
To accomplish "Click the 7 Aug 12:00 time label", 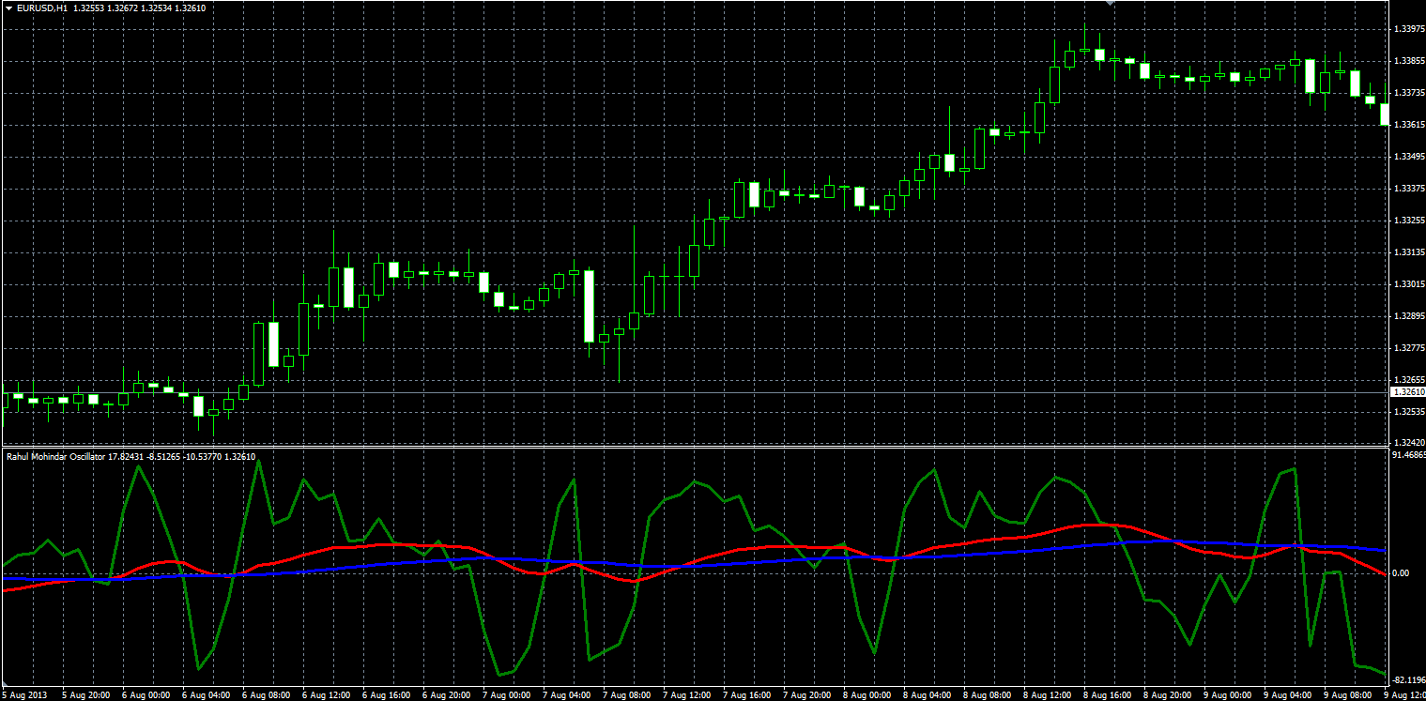I will click(x=687, y=695).
